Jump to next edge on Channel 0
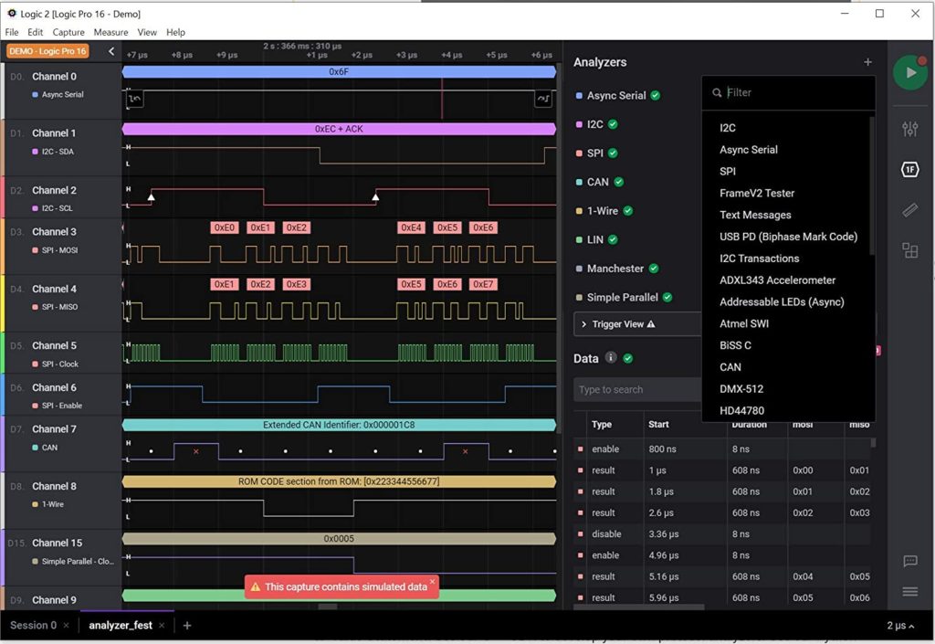935x644 pixels. [x=542, y=99]
